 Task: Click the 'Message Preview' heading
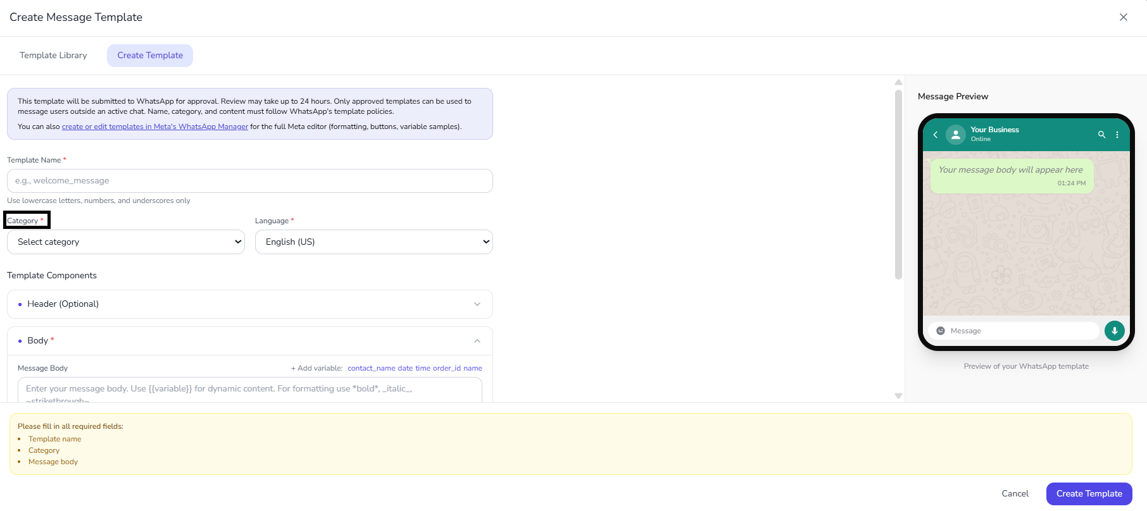tap(953, 96)
